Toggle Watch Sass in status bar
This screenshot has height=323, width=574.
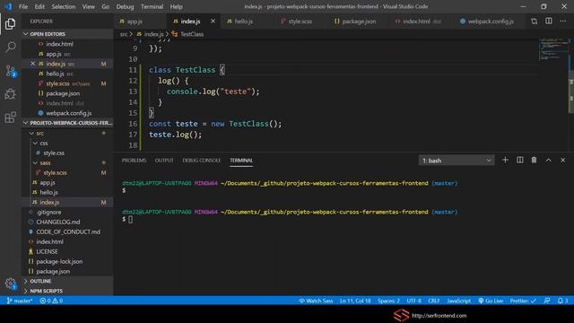[316, 301]
